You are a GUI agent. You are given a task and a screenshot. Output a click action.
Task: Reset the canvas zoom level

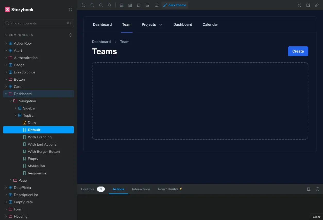(110, 5)
